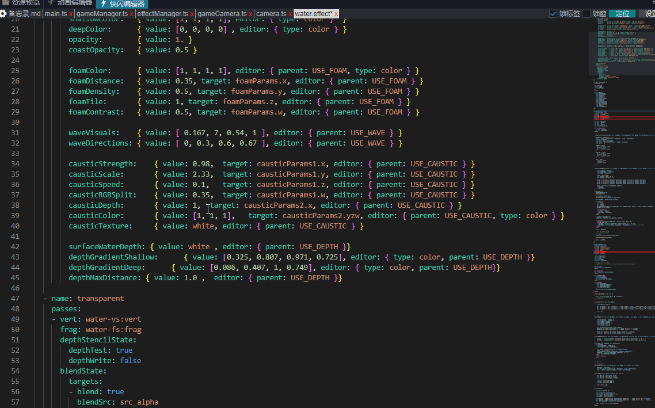This screenshot has width=655, height=408.
Task: Click the 'surfaceWaterDepth:' property name
Action: [x=107, y=247]
